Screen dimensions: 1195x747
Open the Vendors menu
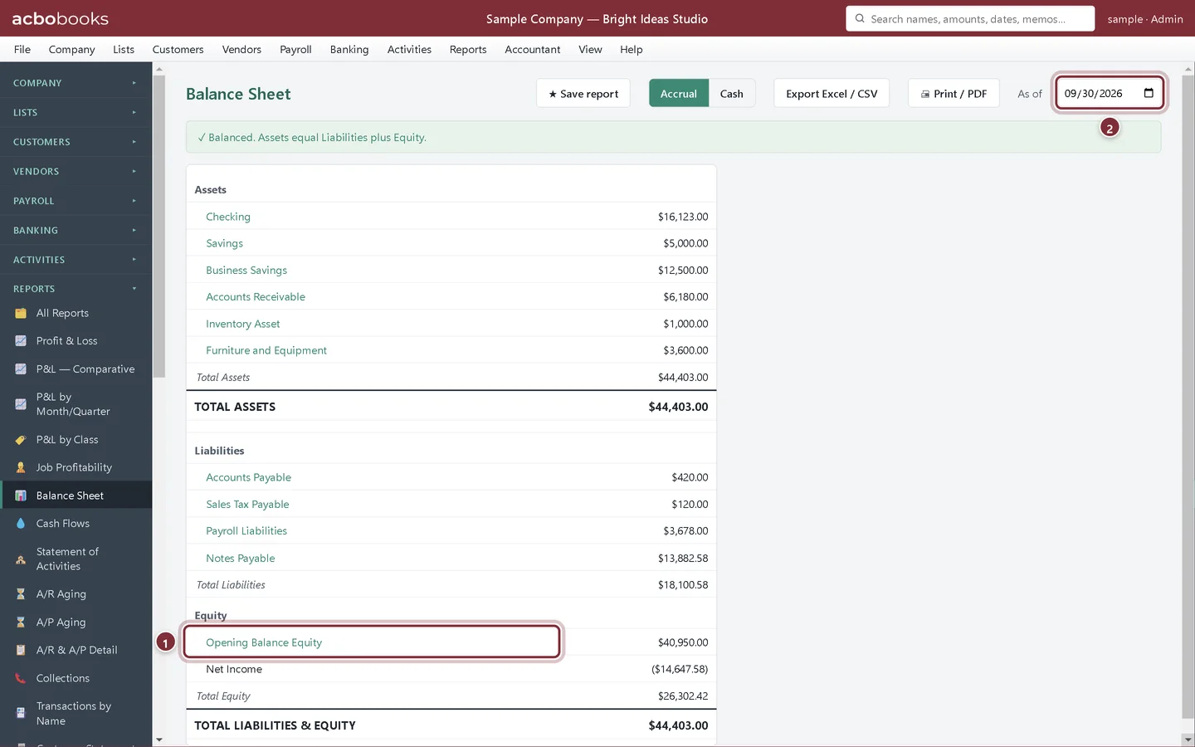tap(241, 50)
